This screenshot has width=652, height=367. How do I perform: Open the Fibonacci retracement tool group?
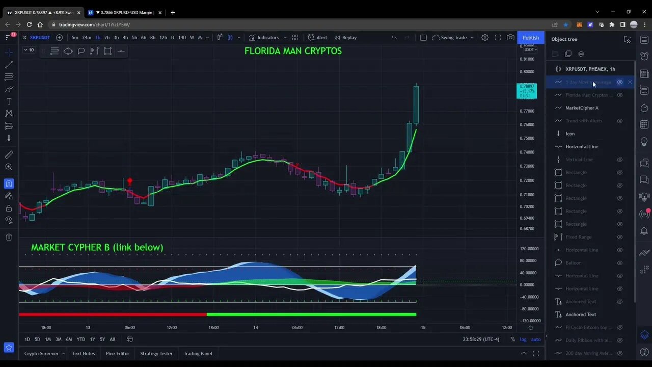click(9, 77)
